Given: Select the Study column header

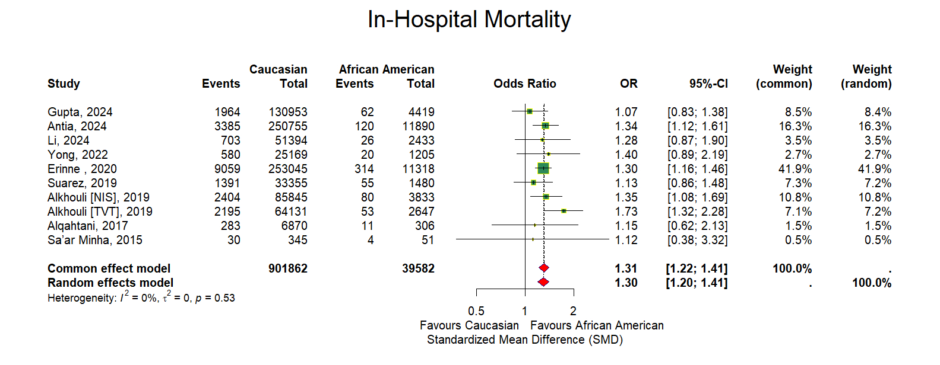Looking at the screenshot, I should click(64, 84).
